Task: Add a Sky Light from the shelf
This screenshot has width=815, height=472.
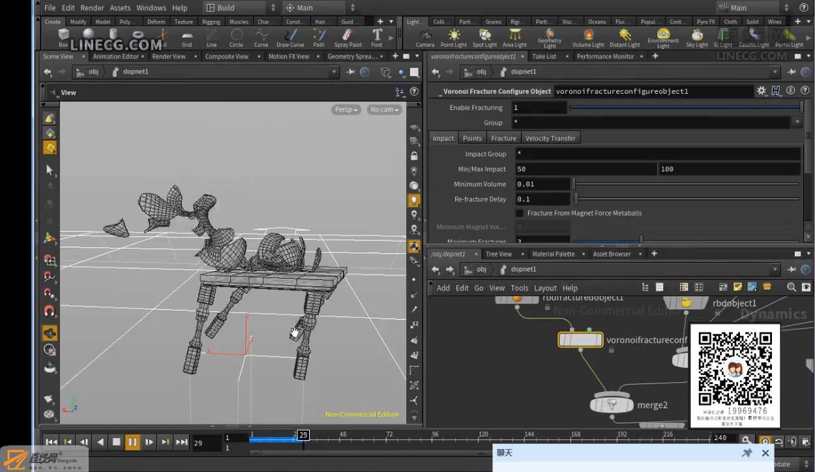Action: coord(697,38)
